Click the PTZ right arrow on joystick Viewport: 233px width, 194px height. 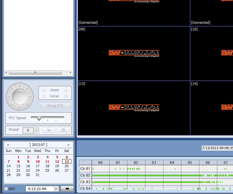(30, 97)
